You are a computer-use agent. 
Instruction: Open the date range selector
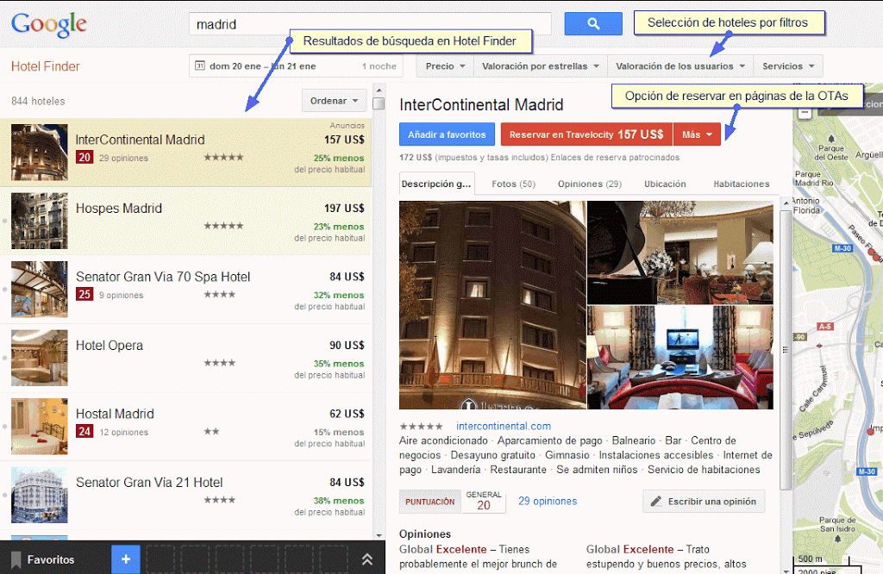click(x=297, y=66)
